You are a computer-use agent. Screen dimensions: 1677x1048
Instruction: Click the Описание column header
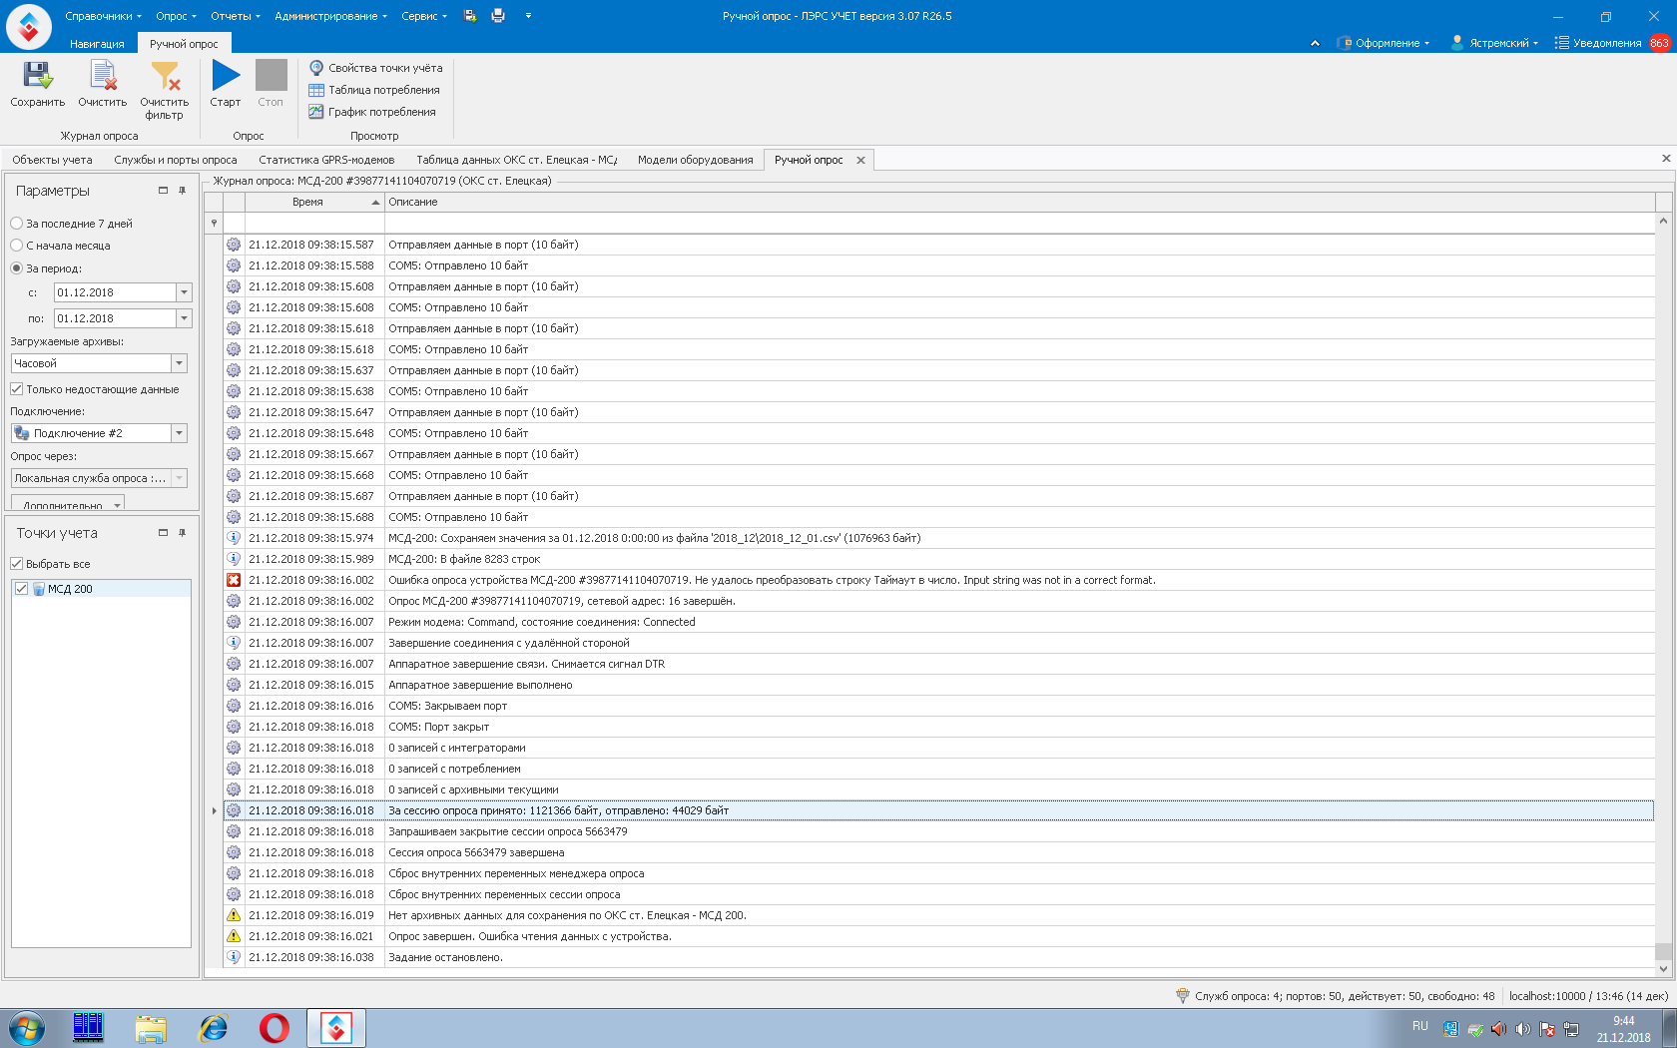(1019, 202)
